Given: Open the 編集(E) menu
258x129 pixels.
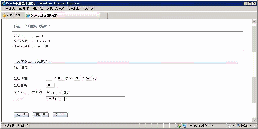Looking at the screenshot, I should click(x=24, y=9).
